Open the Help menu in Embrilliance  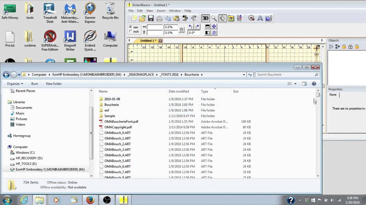[188, 11]
